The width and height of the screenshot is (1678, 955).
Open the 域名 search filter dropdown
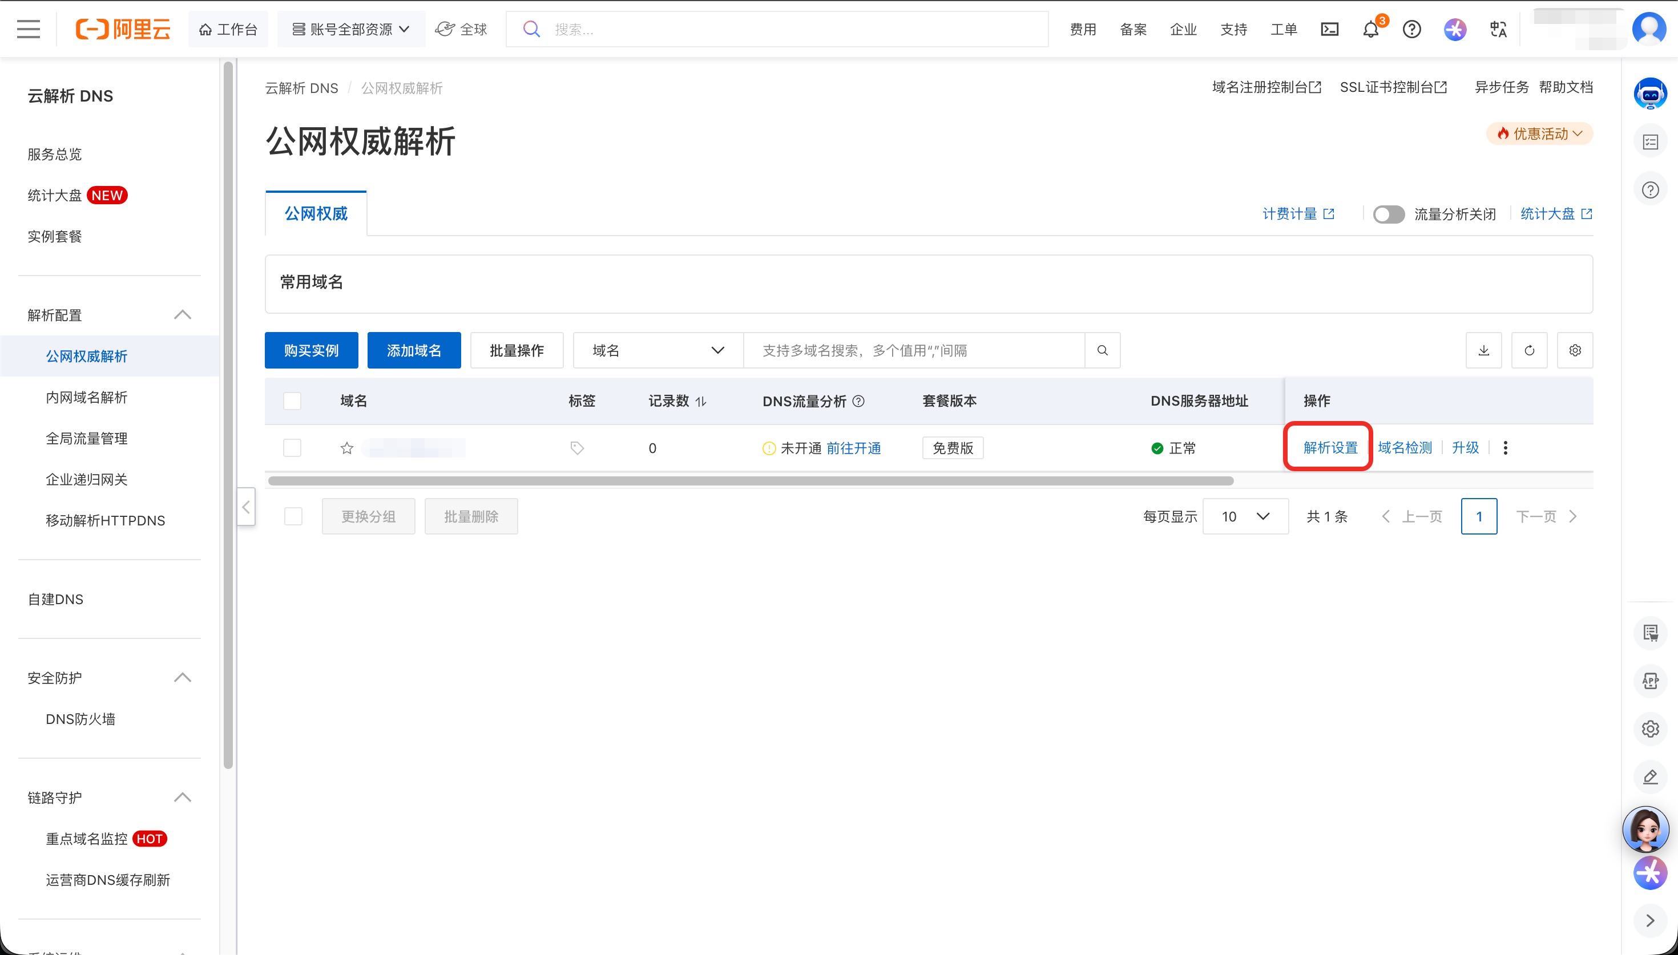point(656,350)
